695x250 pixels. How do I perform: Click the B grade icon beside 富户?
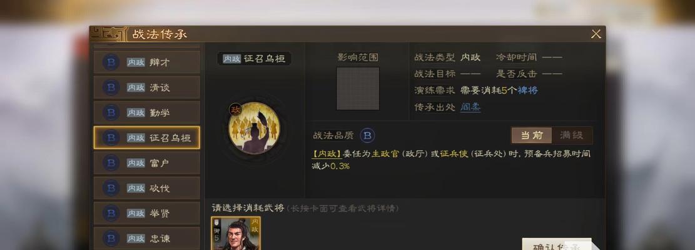pos(111,163)
